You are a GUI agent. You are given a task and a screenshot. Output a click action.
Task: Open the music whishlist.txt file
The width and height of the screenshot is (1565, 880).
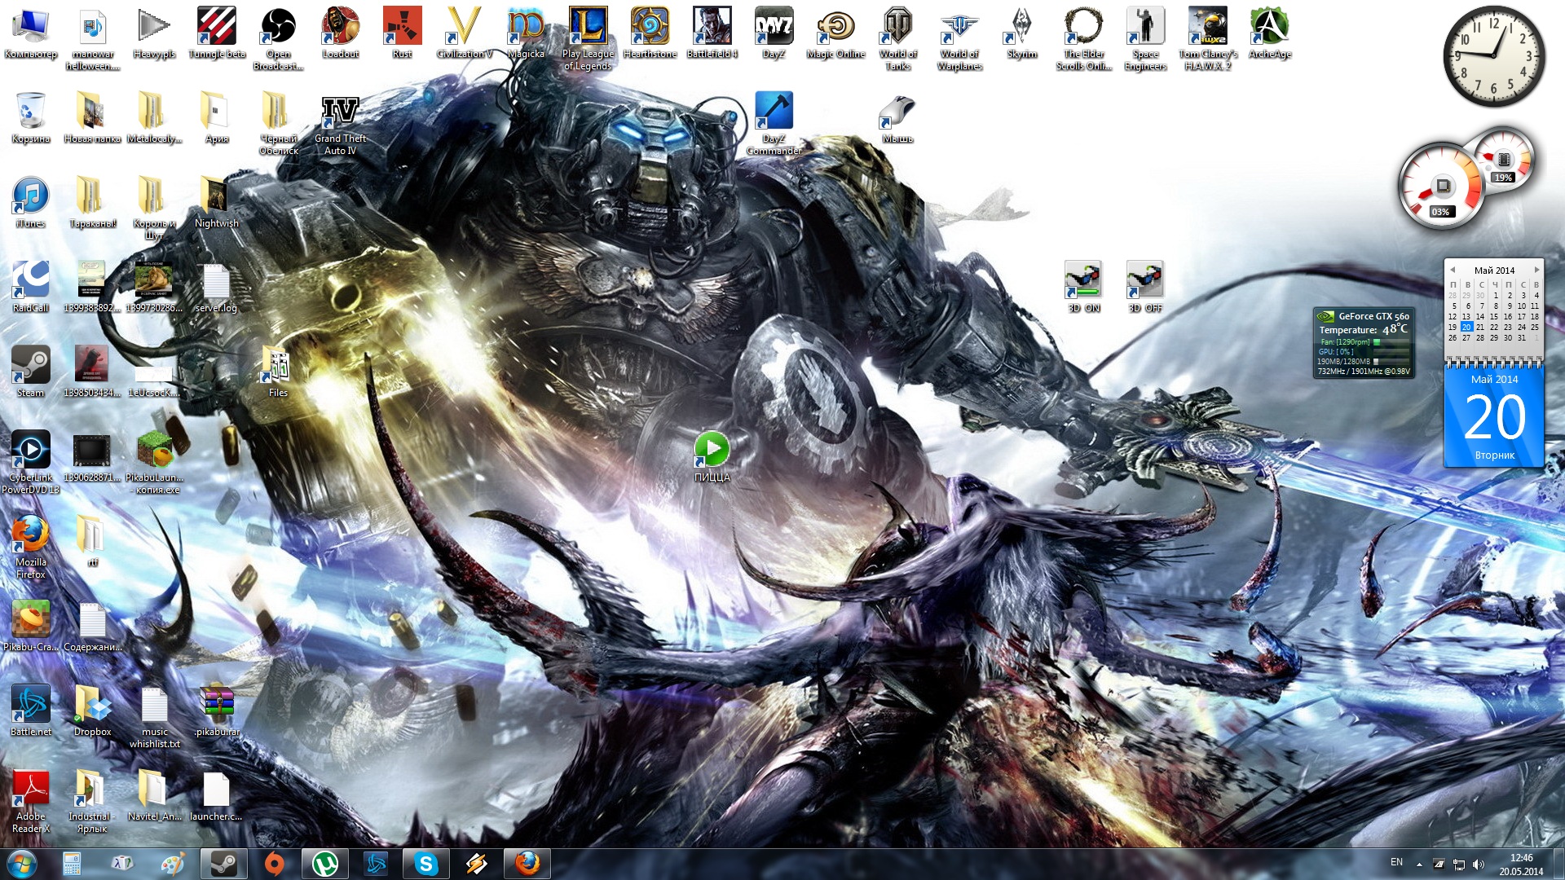(155, 718)
